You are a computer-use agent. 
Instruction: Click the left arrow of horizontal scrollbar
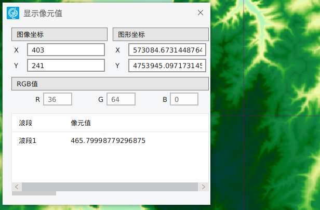[x=17, y=187]
